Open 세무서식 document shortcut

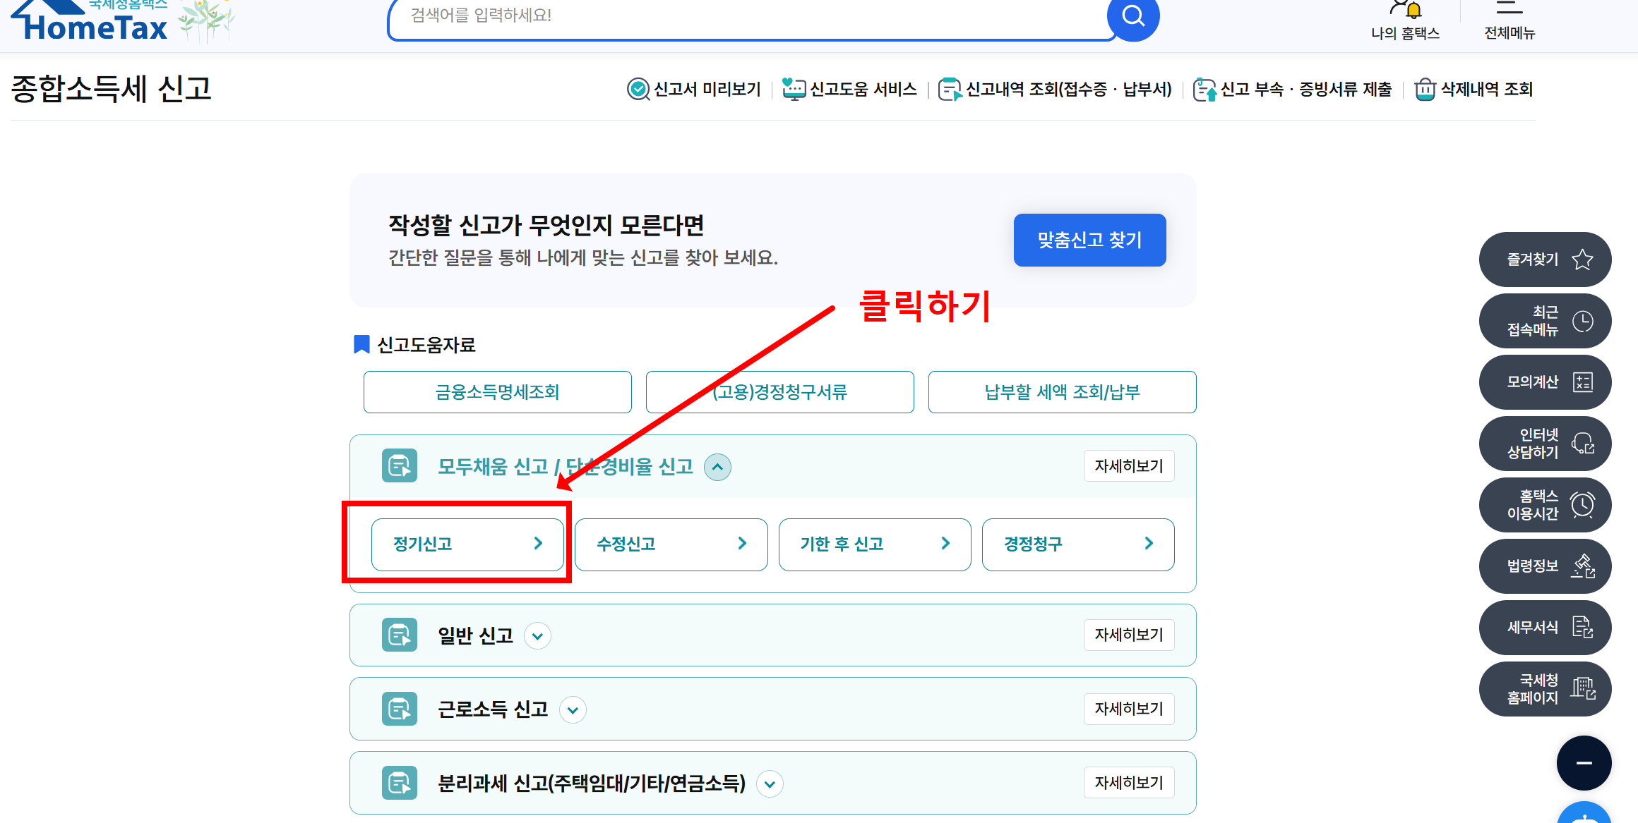(x=1545, y=628)
